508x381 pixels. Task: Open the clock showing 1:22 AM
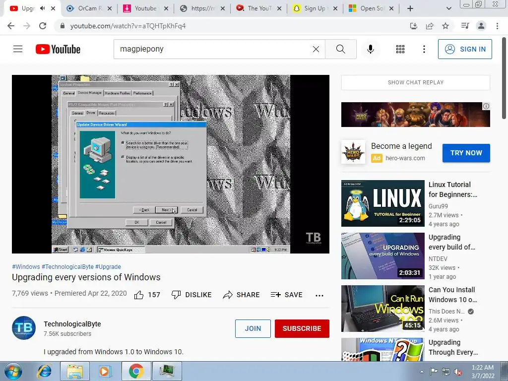[x=483, y=372]
